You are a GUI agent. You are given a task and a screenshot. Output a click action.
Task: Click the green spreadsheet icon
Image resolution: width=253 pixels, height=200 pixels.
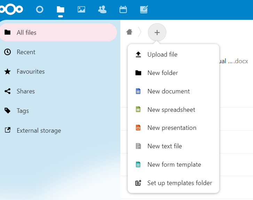[138, 109]
